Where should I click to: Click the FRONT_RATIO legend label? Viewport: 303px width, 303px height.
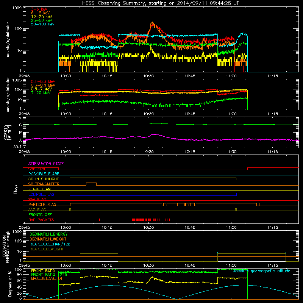point(43,271)
